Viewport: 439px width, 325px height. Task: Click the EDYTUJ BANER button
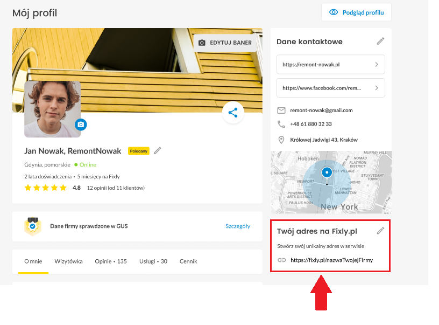click(225, 43)
